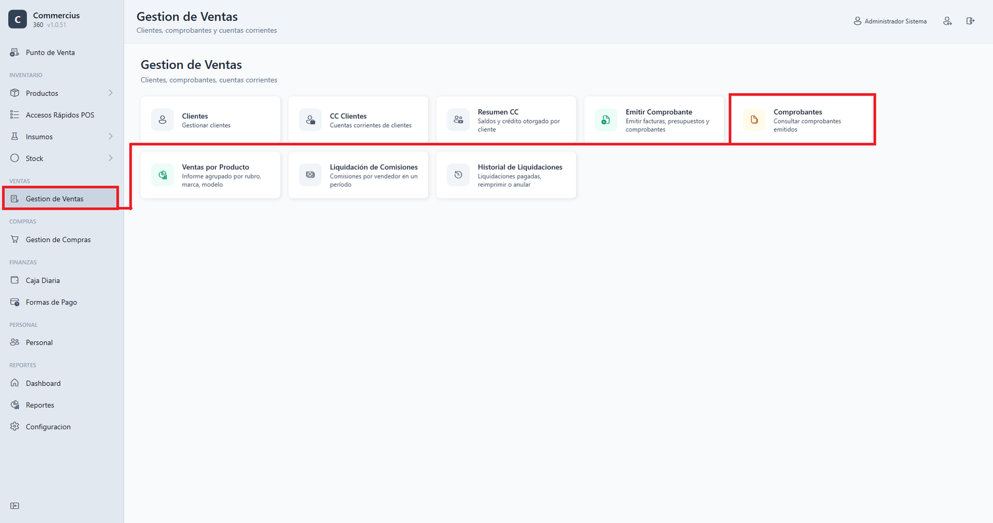Image resolution: width=993 pixels, height=523 pixels.
Task: Click the Commercius logo icon
Action: [x=17, y=19]
